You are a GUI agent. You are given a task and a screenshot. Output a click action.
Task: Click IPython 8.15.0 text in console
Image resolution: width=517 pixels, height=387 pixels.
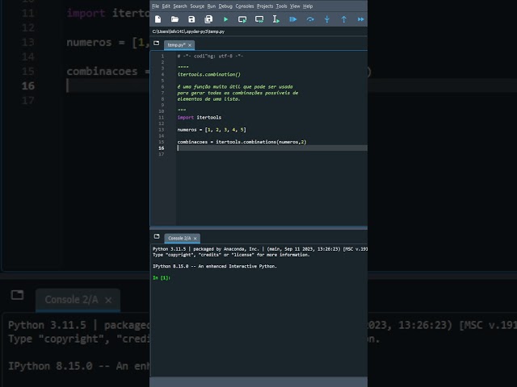215,266
